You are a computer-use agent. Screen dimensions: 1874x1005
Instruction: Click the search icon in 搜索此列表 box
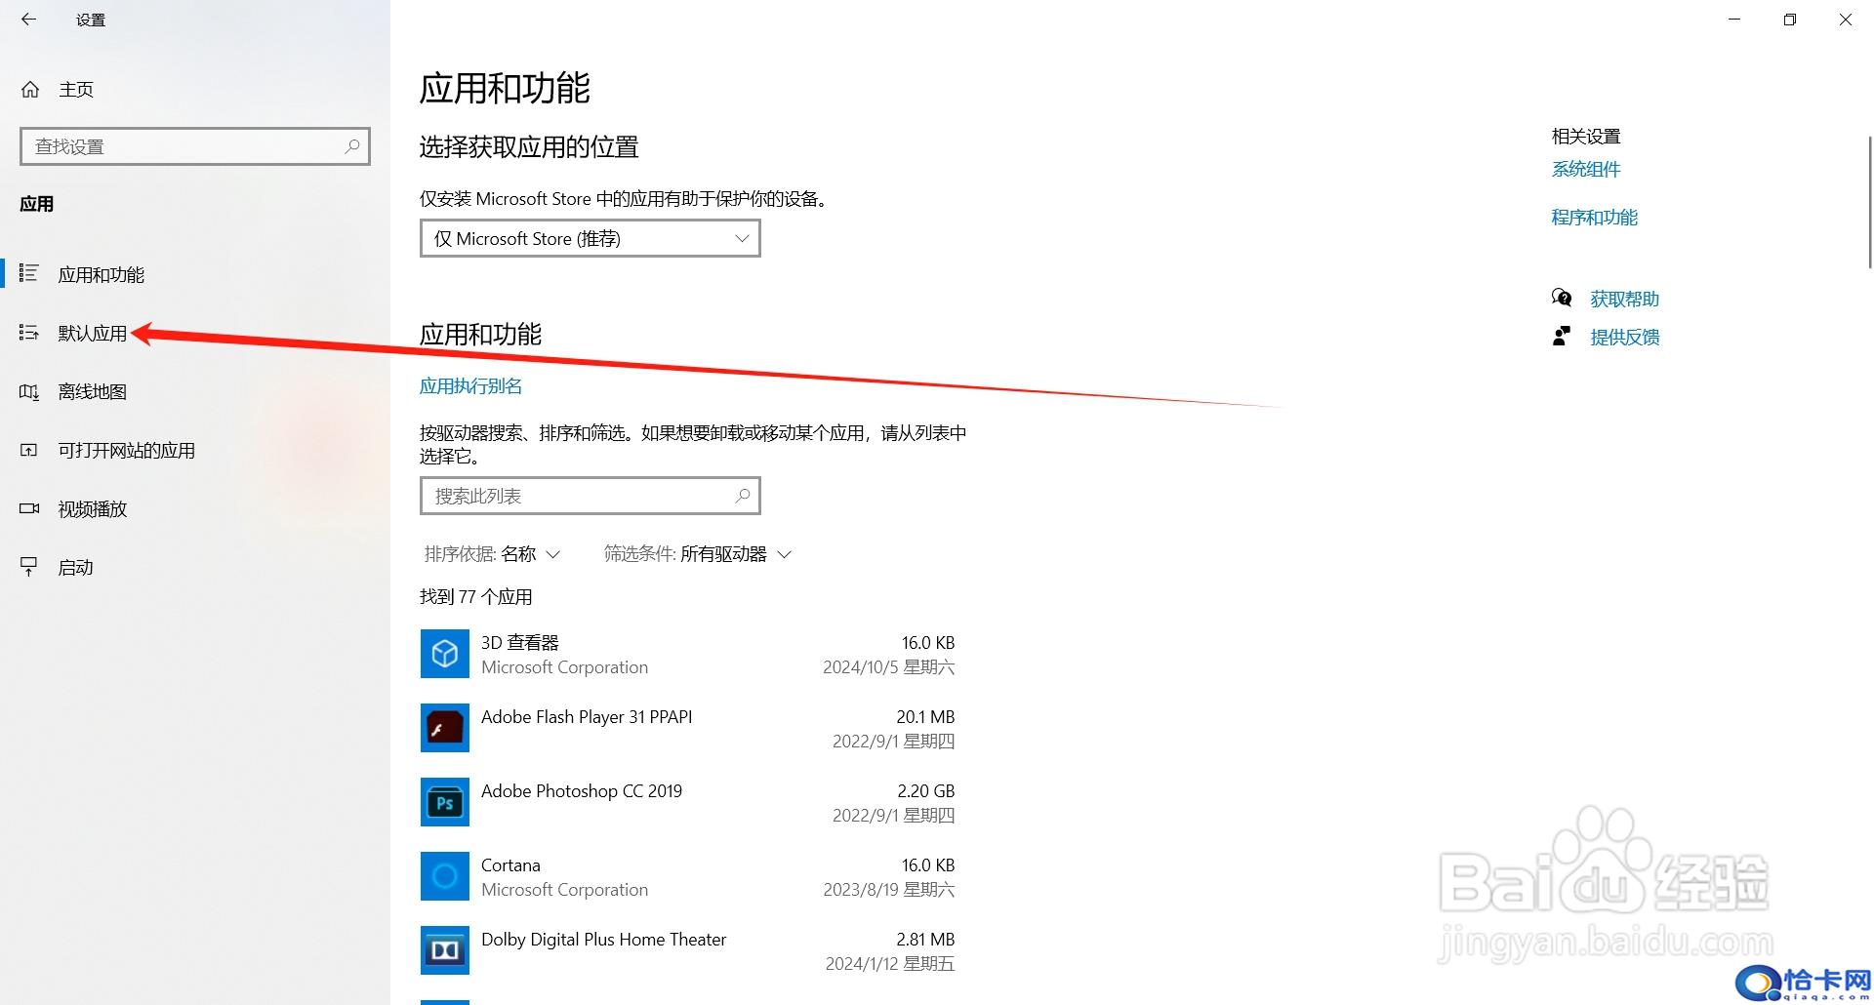[743, 496]
